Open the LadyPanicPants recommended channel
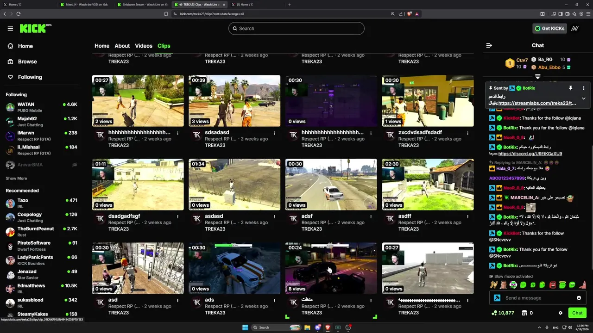This screenshot has height=333, width=593. [x=42, y=260]
